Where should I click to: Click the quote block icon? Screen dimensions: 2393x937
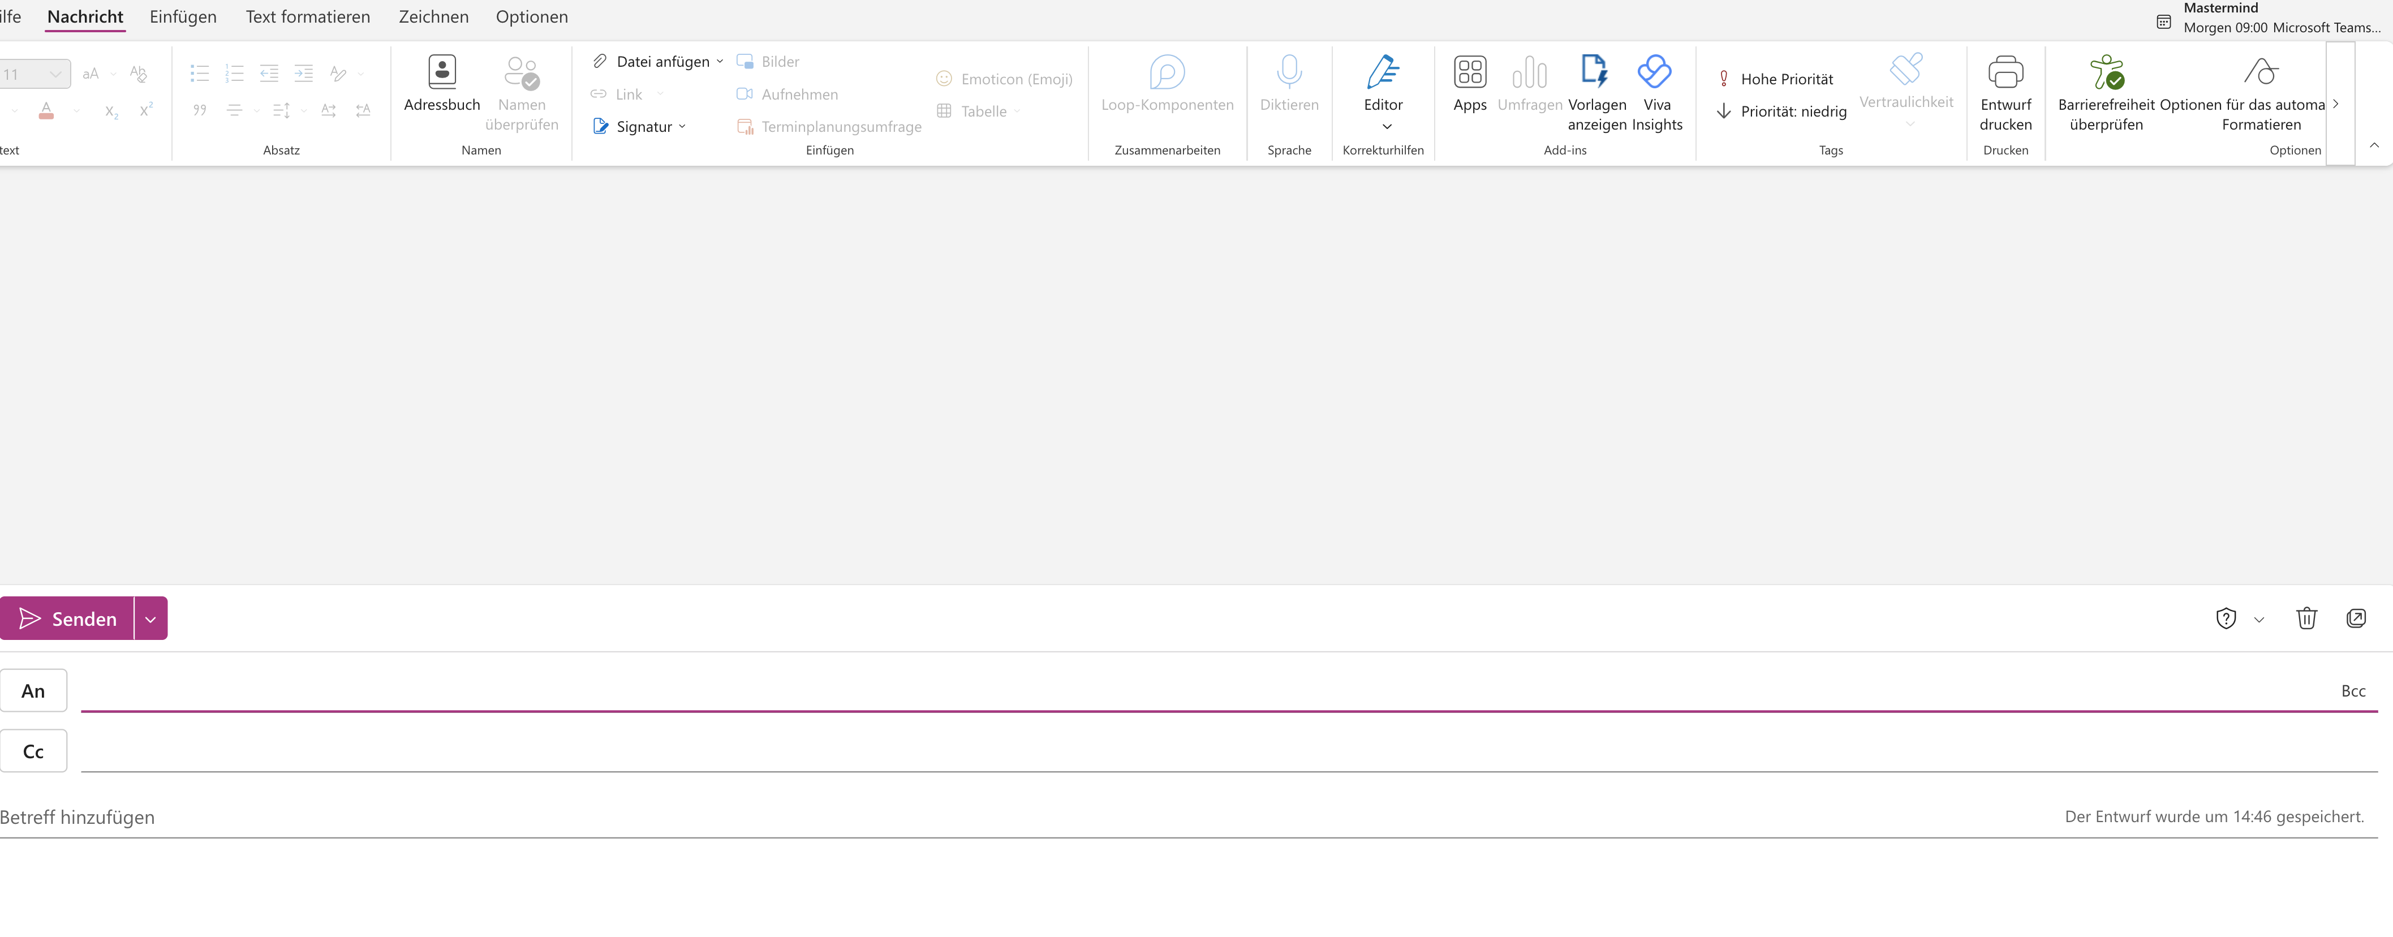pyautogui.click(x=200, y=111)
